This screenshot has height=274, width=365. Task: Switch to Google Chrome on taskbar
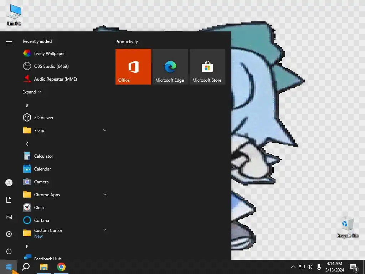[x=61, y=267]
